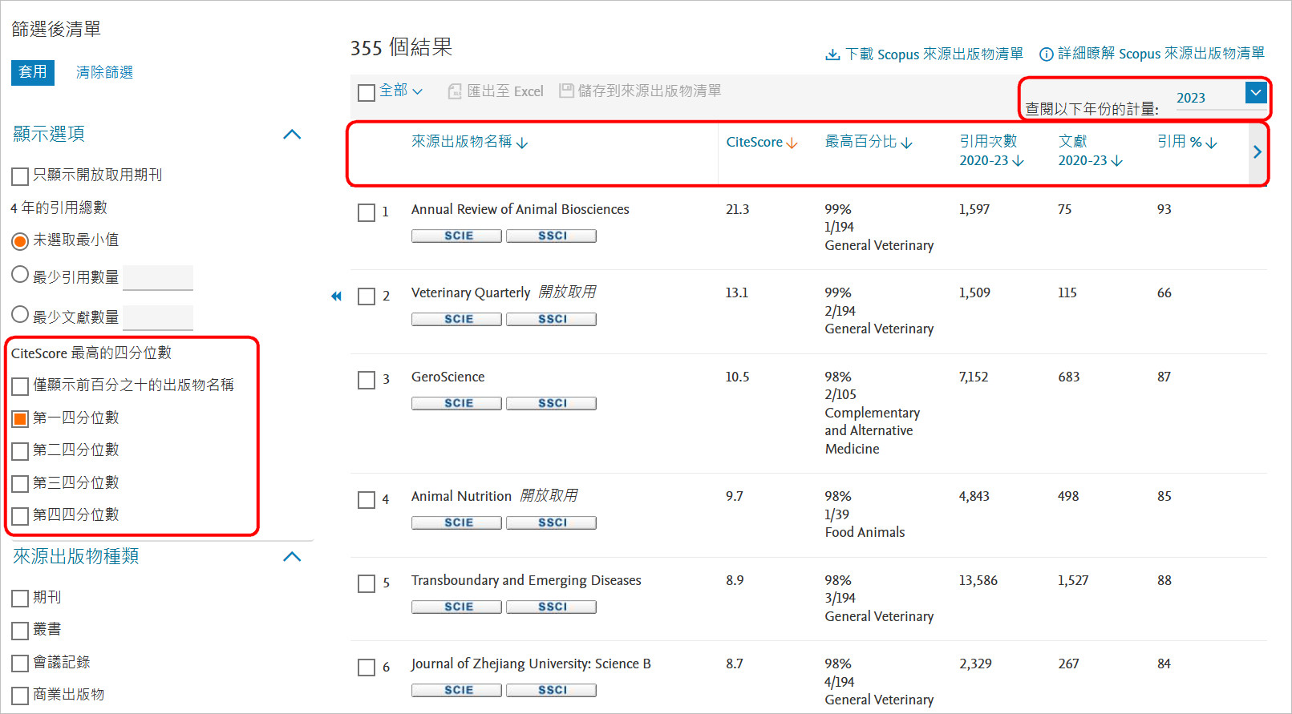Image resolution: width=1292 pixels, height=714 pixels.
Task: Click 匯出至 Excel button
Action: coord(496,91)
